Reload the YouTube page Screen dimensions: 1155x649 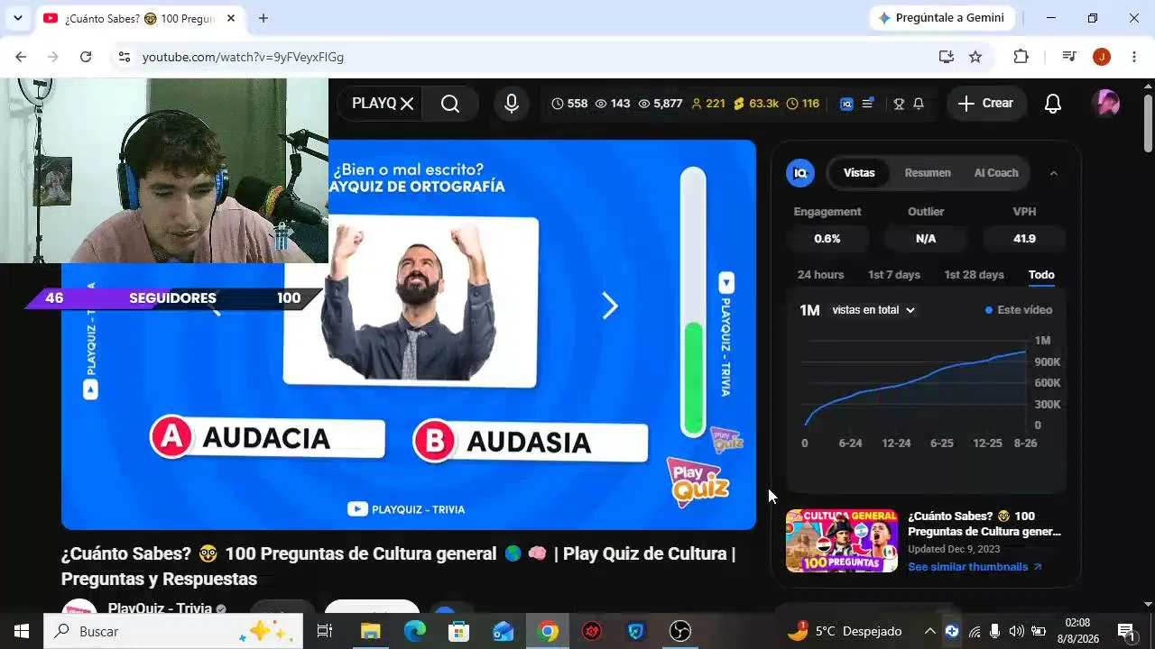tap(86, 57)
